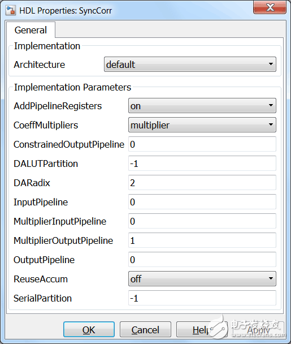
Task: Select the MultiplierInputPipeline field
Action: (x=202, y=221)
